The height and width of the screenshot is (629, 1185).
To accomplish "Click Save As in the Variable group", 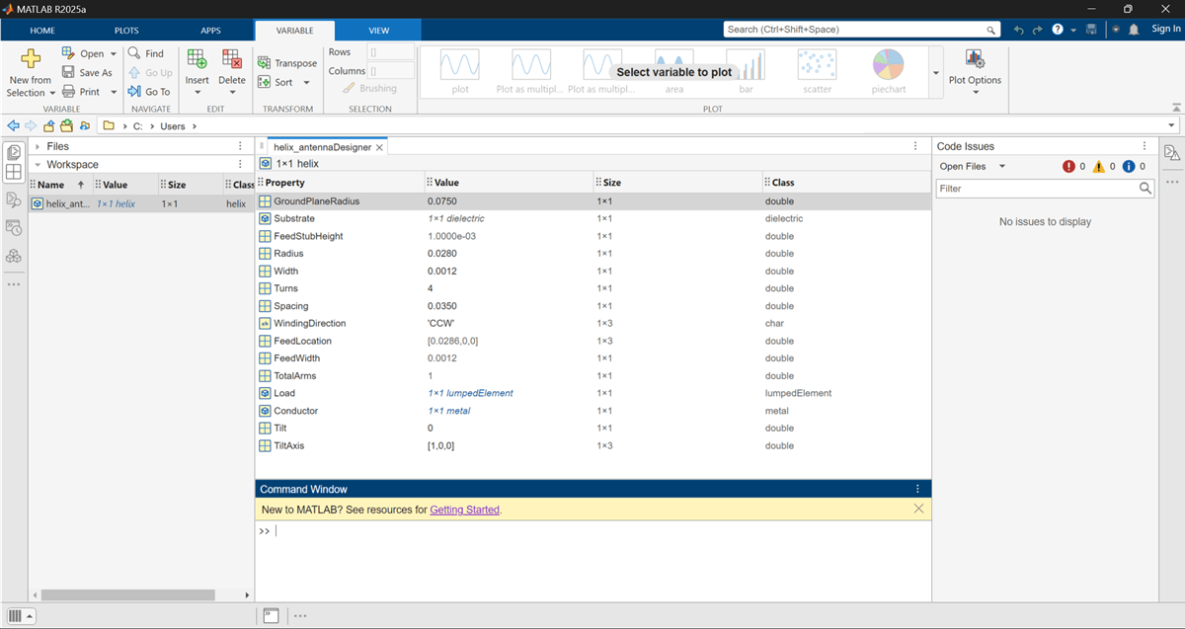I will [87, 72].
